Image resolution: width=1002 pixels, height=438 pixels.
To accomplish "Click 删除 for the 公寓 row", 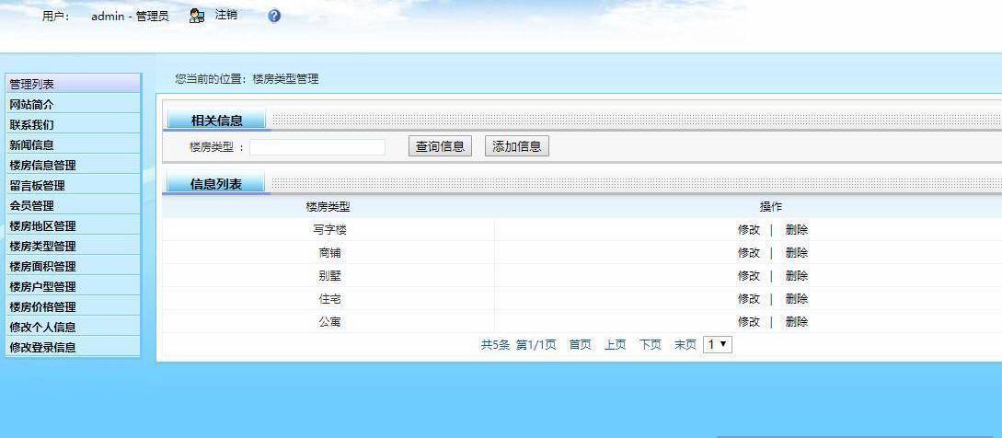I will pyautogui.click(x=797, y=322).
